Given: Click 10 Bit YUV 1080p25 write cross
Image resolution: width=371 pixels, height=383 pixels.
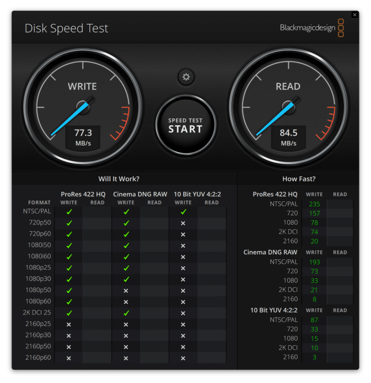Looking at the screenshot, I should pyautogui.click(x=183, y=268).
